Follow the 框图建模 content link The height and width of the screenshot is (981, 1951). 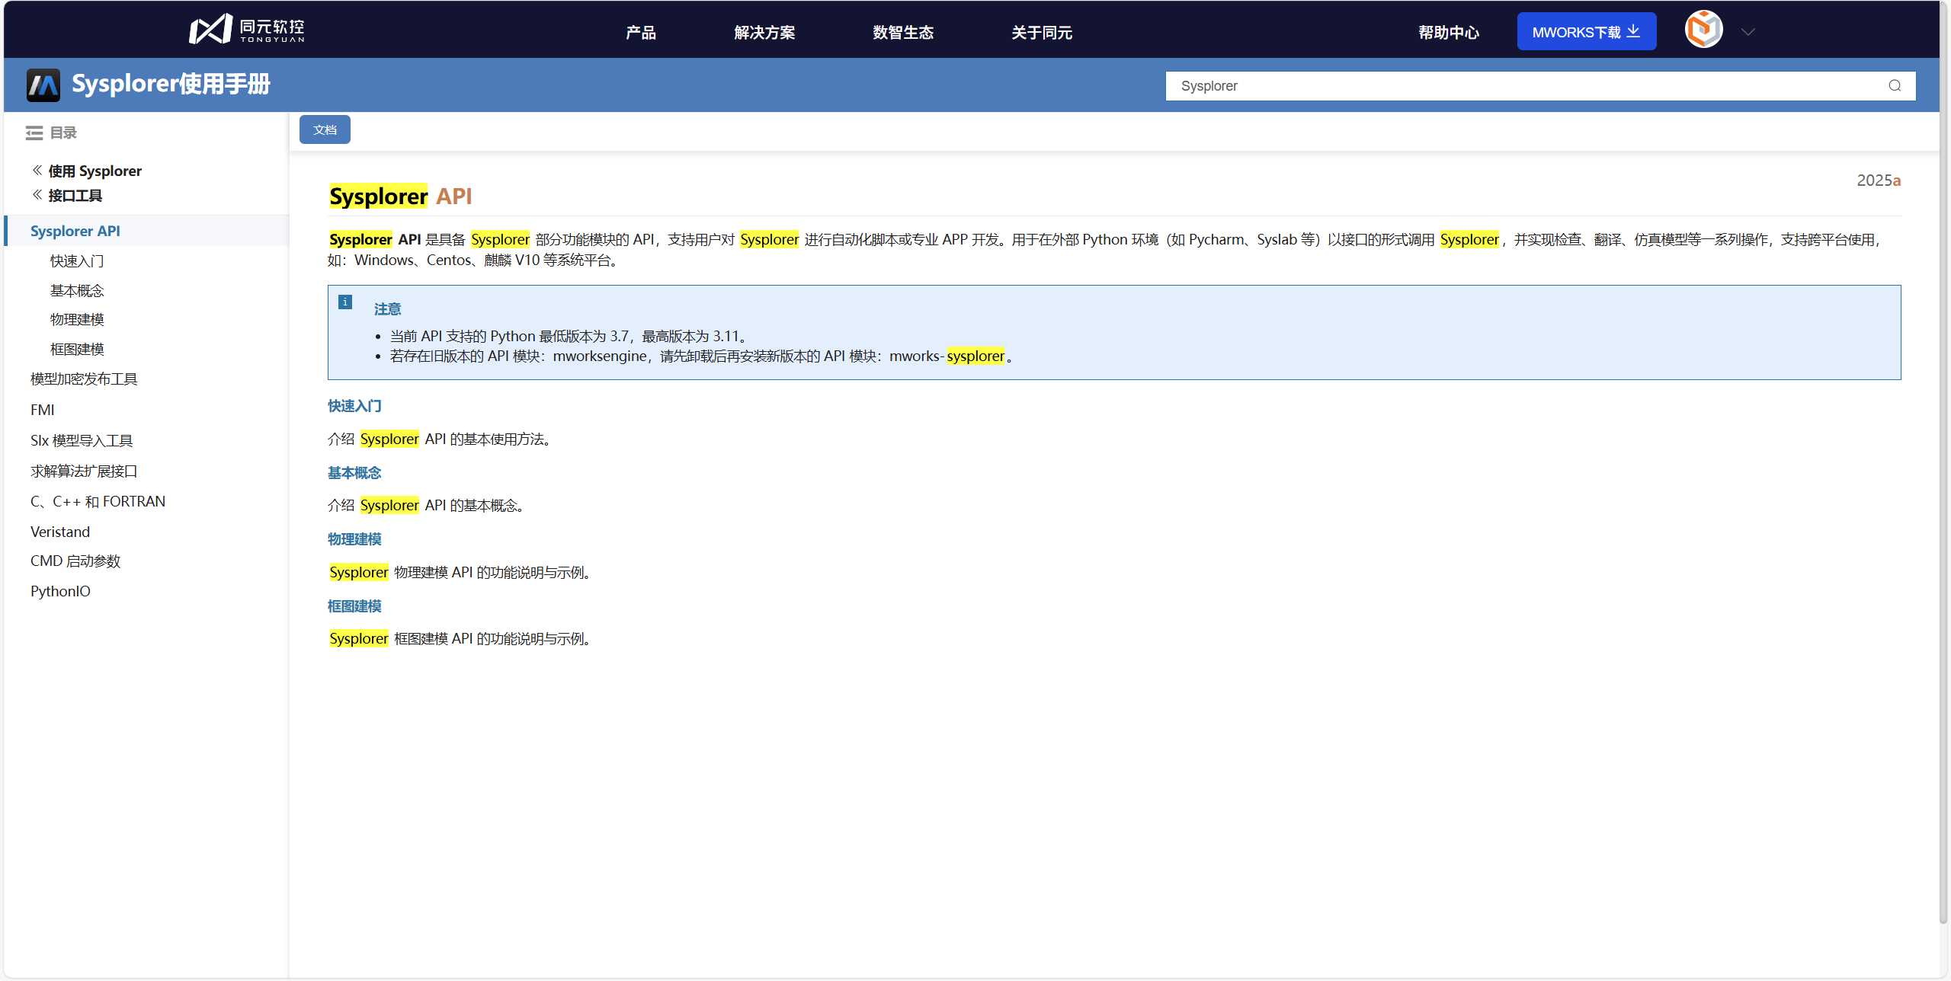coord(354,606)
